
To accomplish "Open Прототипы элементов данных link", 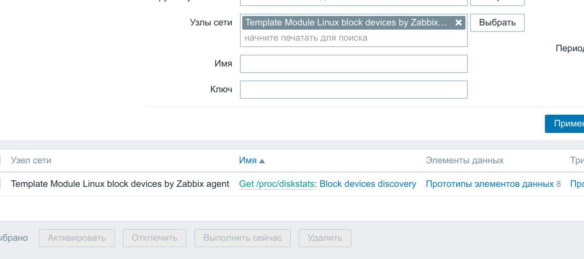I will [490, 184].
